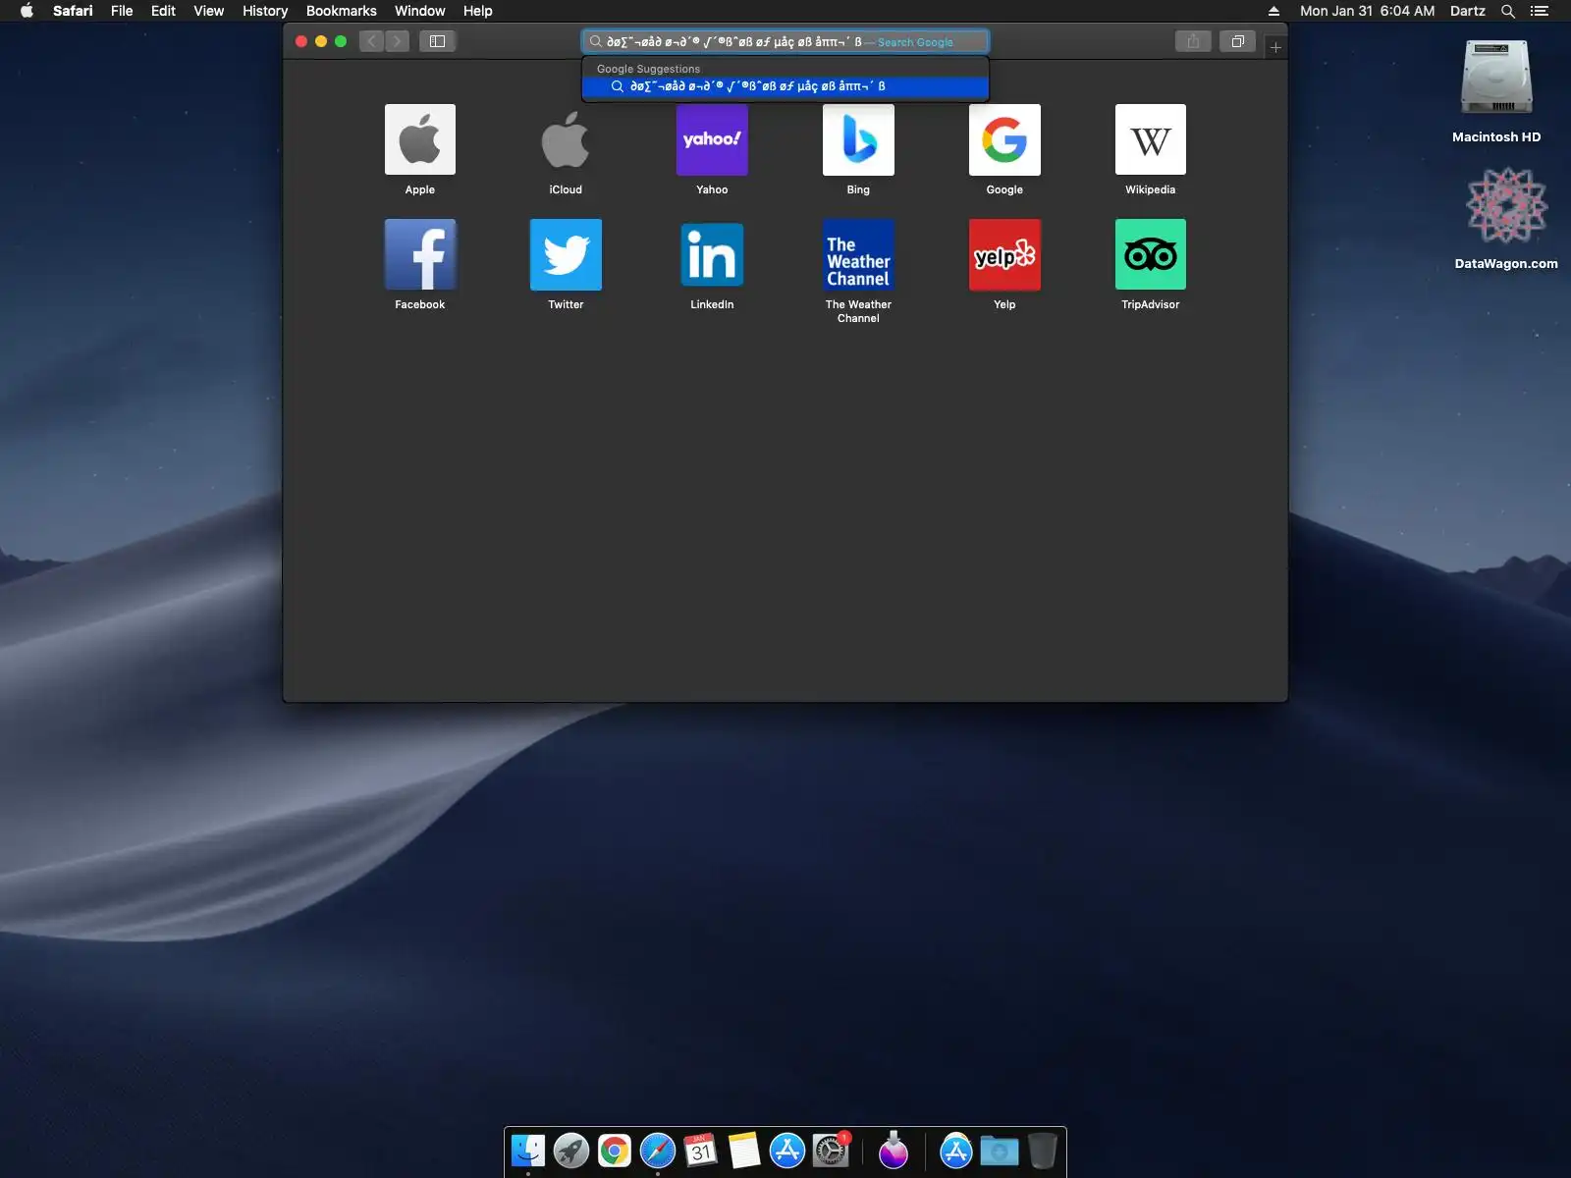Open the LinkedIn favorite tile
Screen dimensions: 1571x1178
(712, 254)
